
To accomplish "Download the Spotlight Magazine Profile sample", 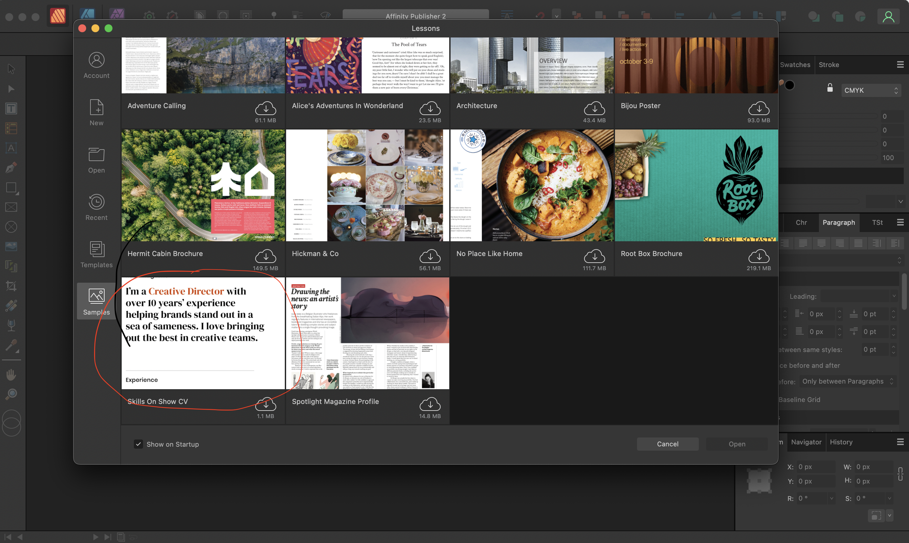I will tap(430, 404).
